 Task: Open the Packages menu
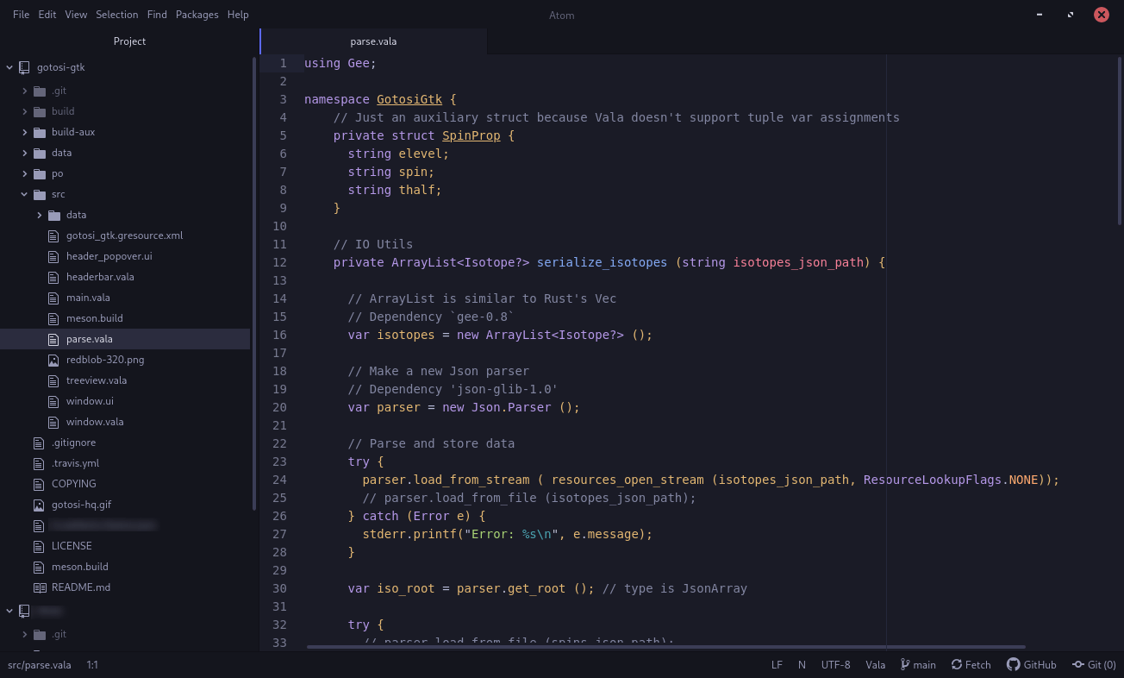[x=197, y=15]
